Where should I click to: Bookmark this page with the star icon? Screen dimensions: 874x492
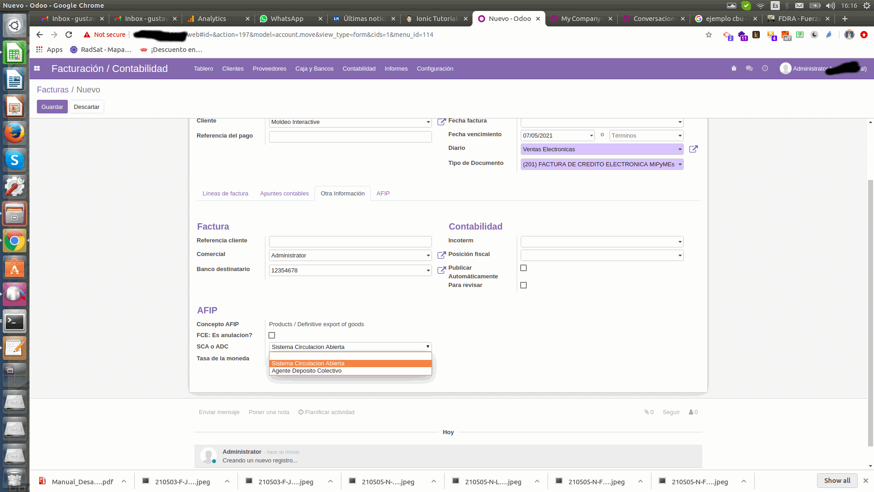click(x=708, y=35)
